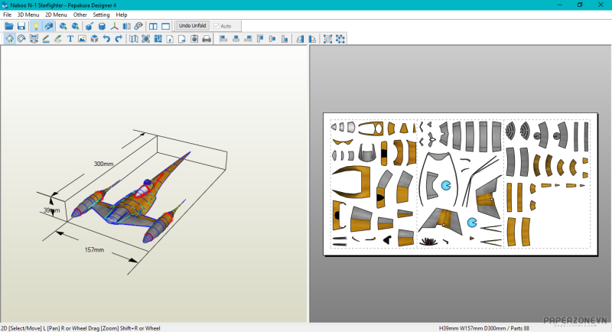Select the Rotate part tool
This screenshot has height=332, width=612.
pos(21,38)
